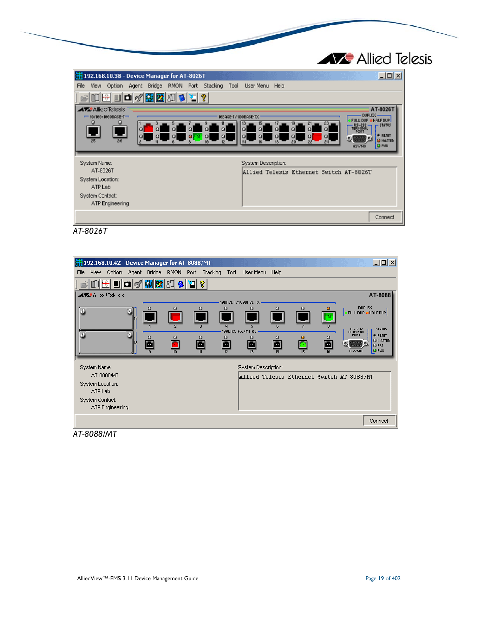Select fiber port 9 on AT-8088
The width and height of the screenshot is (479, 620).
(x=150, y=344)
